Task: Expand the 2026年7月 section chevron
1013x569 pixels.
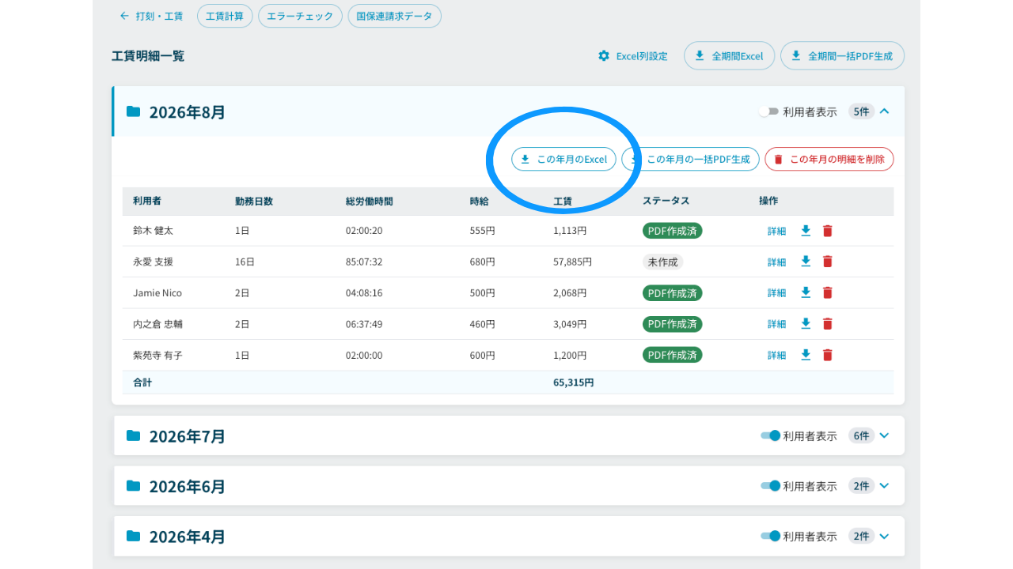Action: coord(885,435)
